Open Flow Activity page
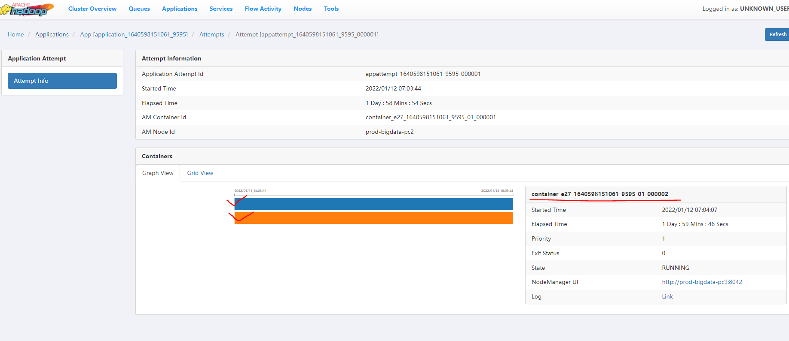This screenshot has height=341, width=789. point(263,9)
